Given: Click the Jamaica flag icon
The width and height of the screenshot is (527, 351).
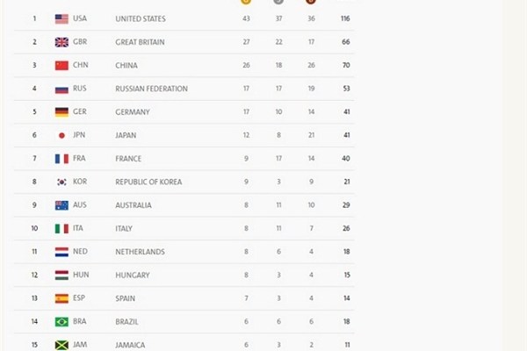Looking at the screenshot, I should coord(61,345).
